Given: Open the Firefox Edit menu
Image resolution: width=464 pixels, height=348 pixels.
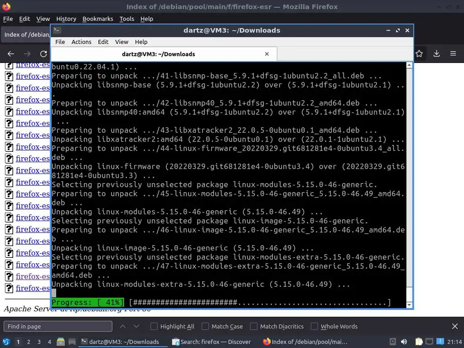Looking at the screenshot, I should 24,19.
